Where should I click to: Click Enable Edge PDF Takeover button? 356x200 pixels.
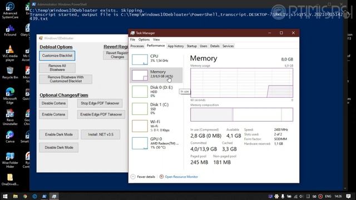101,114
